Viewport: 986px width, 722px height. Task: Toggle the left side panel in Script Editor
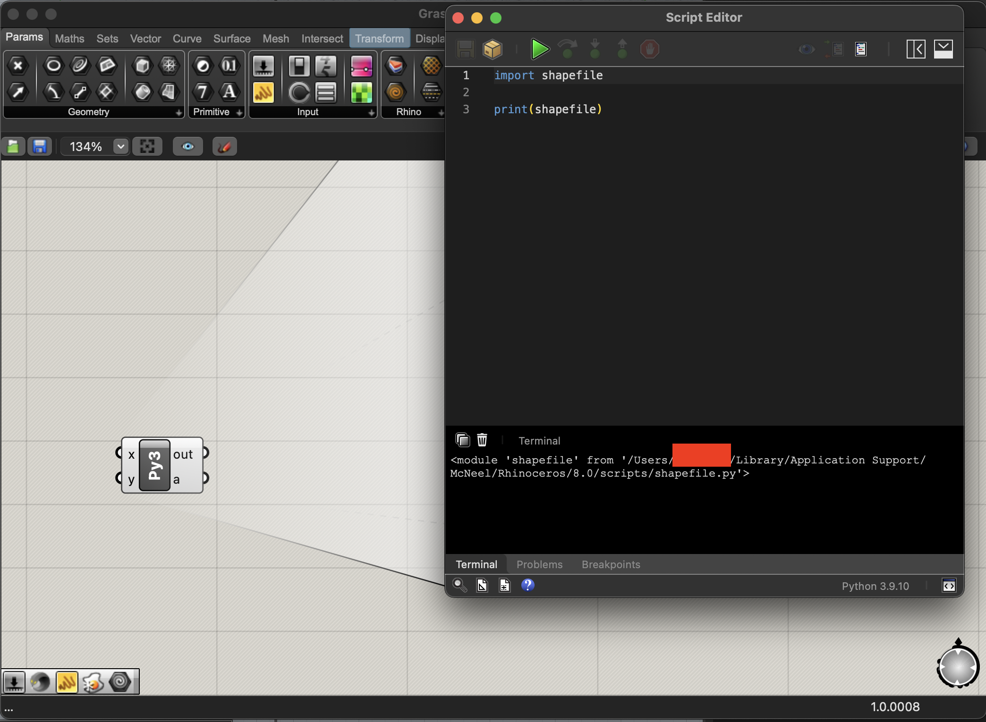pos(916,49)
